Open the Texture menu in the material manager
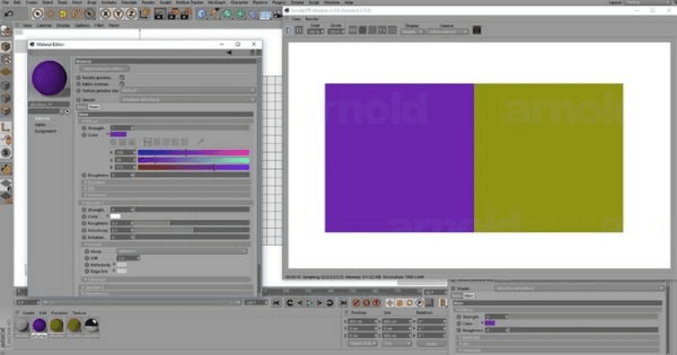 click(x=79, y=313)
